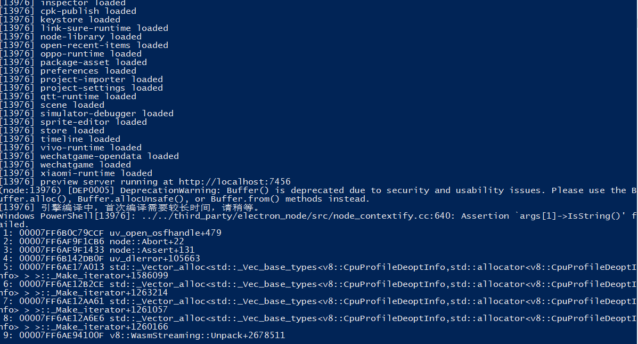Viewport: 638px width, 344px height.
Task: Click the "timeline loaded" log line
Action: pyautogui.click(x=80, y=139)
